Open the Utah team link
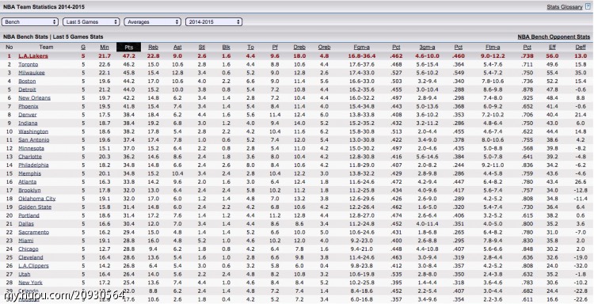The width and height of the screenshot is (594, 304). (25, 274)
